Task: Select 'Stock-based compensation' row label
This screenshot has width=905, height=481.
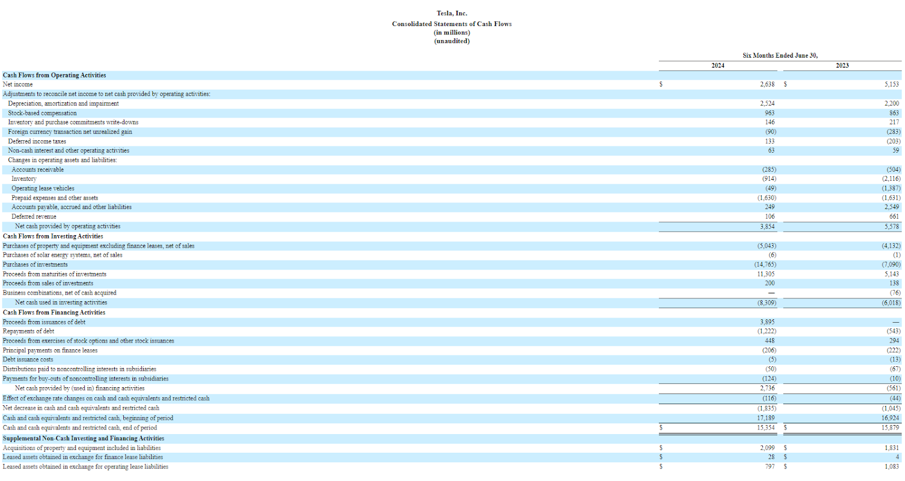Action: click(x=42, y=113)
